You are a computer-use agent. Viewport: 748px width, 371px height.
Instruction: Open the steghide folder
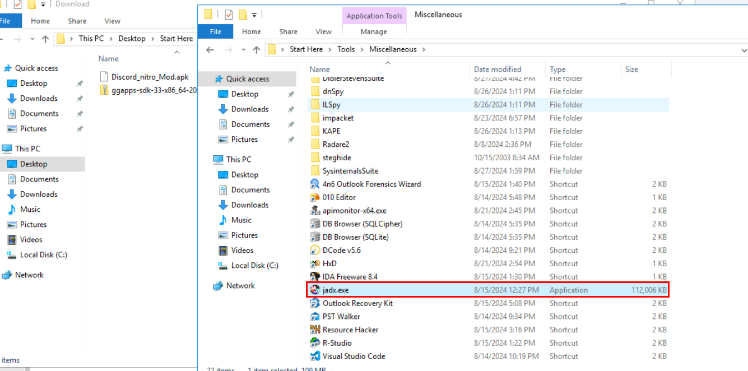click(336, 157)
